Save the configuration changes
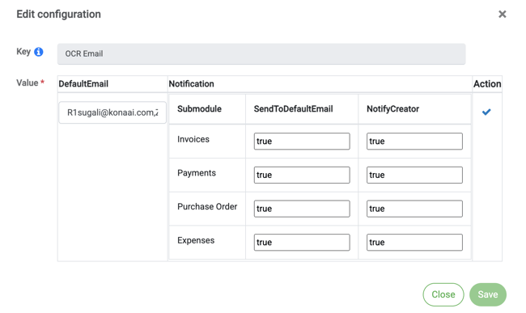 (x=488, y=294)
